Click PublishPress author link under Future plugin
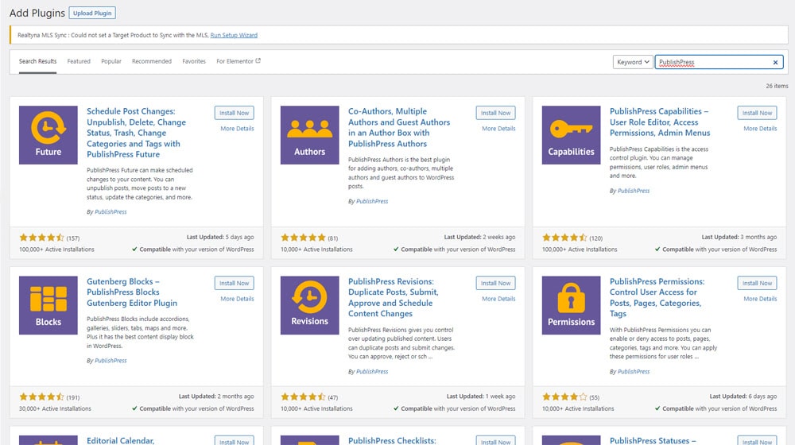 click(x=111, y=212)
